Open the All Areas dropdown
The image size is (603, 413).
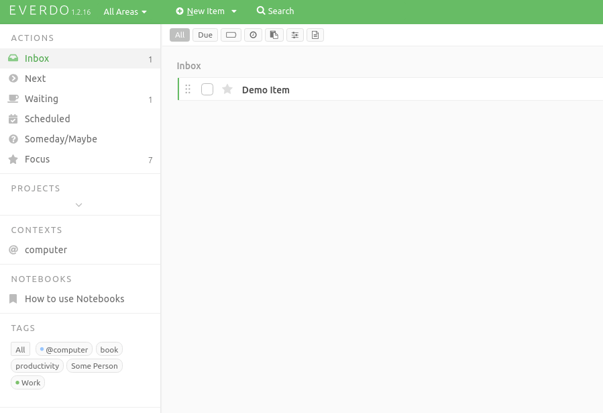click(x=125, y=11)
